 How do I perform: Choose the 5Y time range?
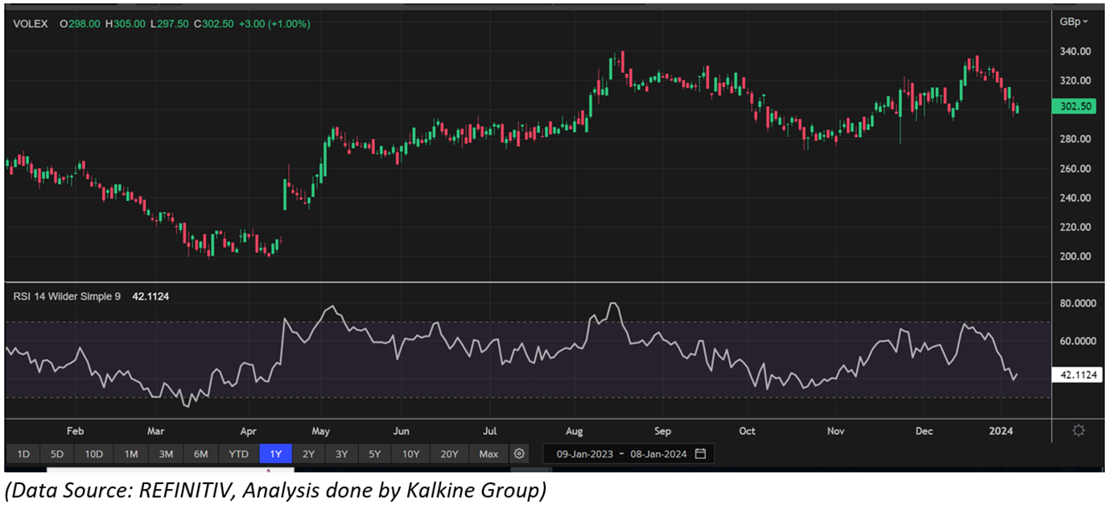tap(374, 454)
